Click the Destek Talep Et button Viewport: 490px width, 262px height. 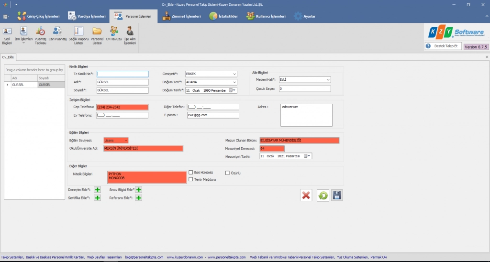click(443, 46)
